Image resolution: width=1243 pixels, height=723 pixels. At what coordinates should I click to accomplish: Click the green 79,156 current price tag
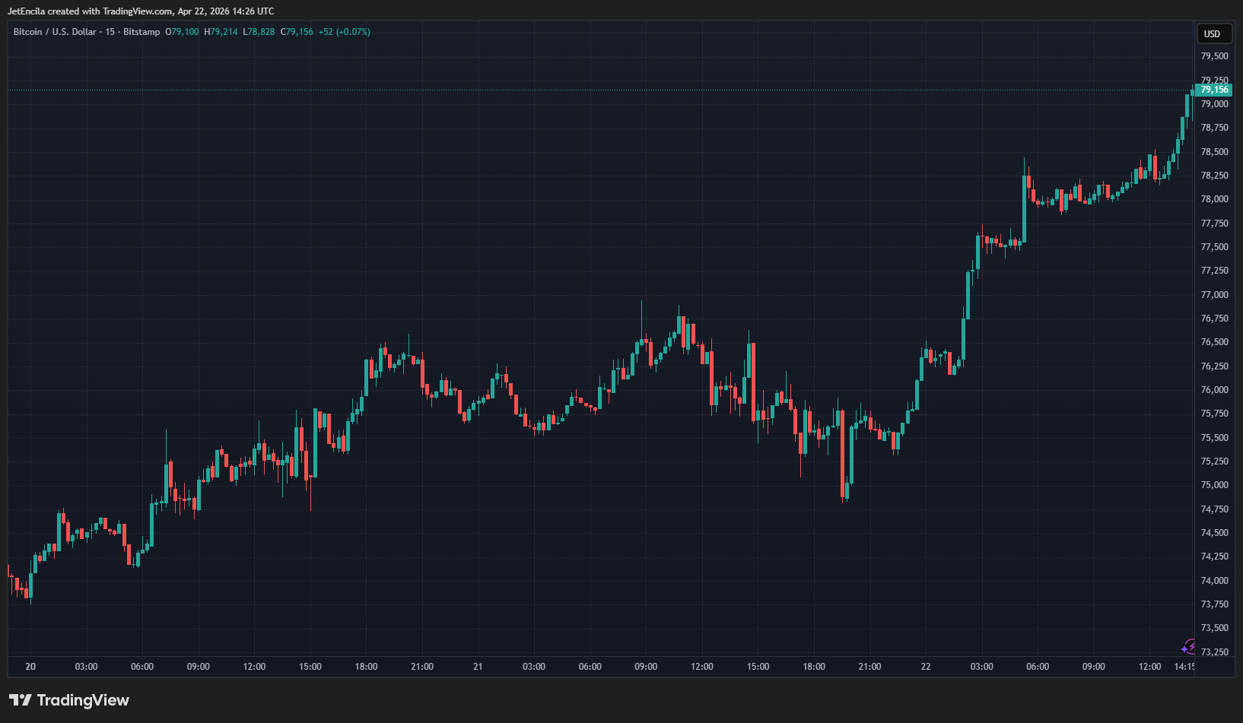[1213, 90]
